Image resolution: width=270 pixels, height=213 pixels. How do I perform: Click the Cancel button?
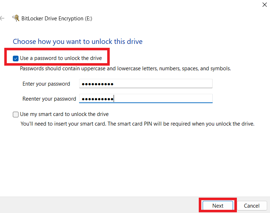252,206
